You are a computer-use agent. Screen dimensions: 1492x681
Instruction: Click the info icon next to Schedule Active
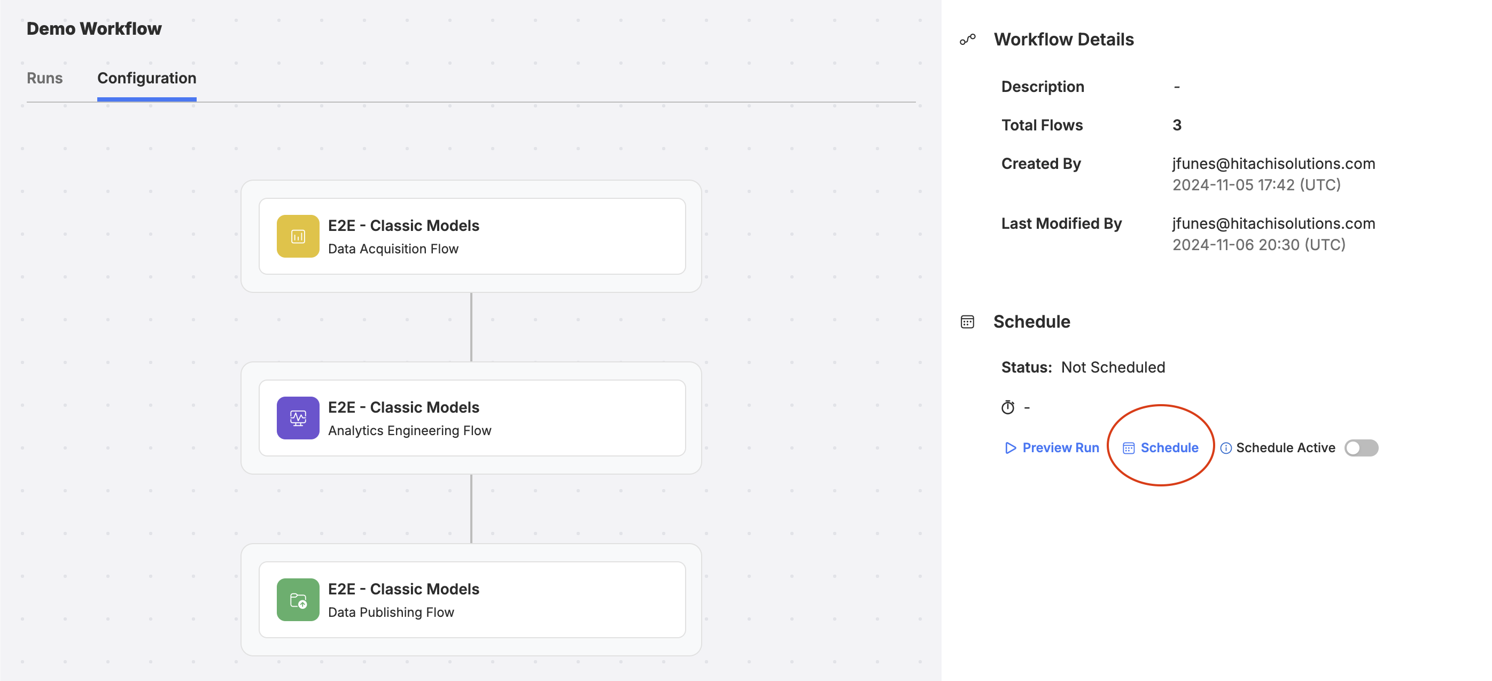1222,447
